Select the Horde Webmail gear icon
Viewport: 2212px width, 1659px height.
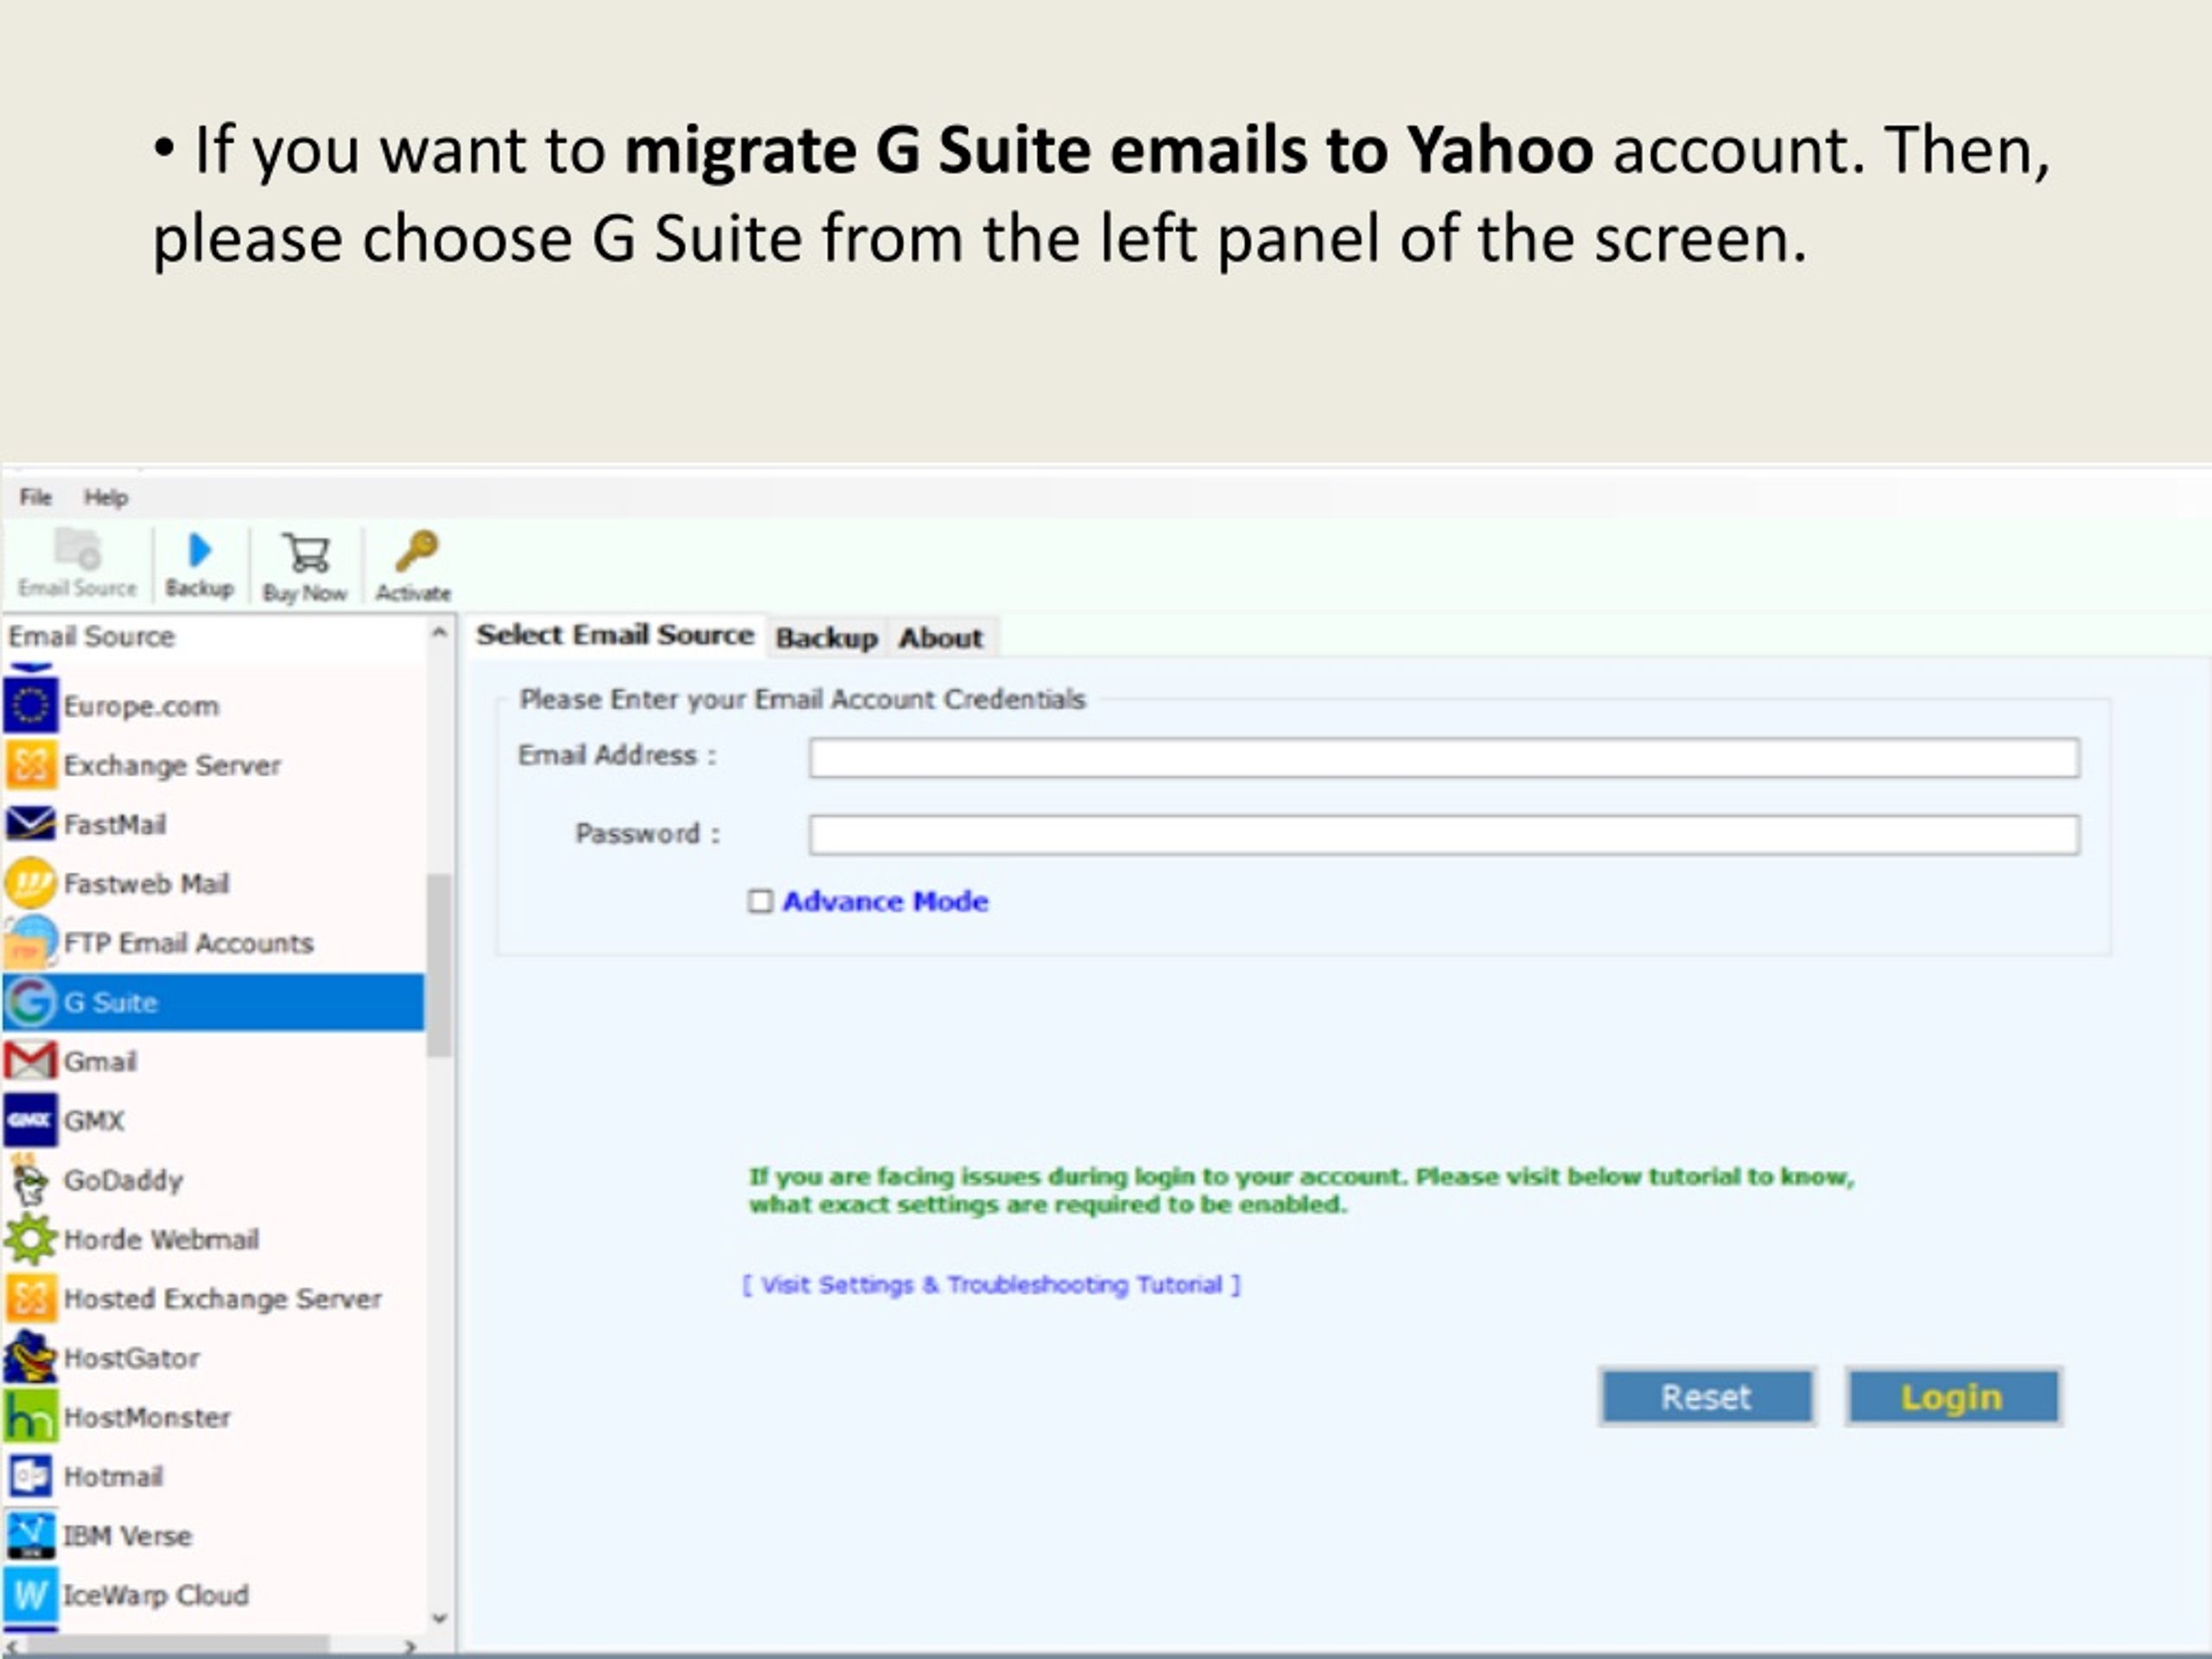pyautogui.click(x=30, y=1239)
